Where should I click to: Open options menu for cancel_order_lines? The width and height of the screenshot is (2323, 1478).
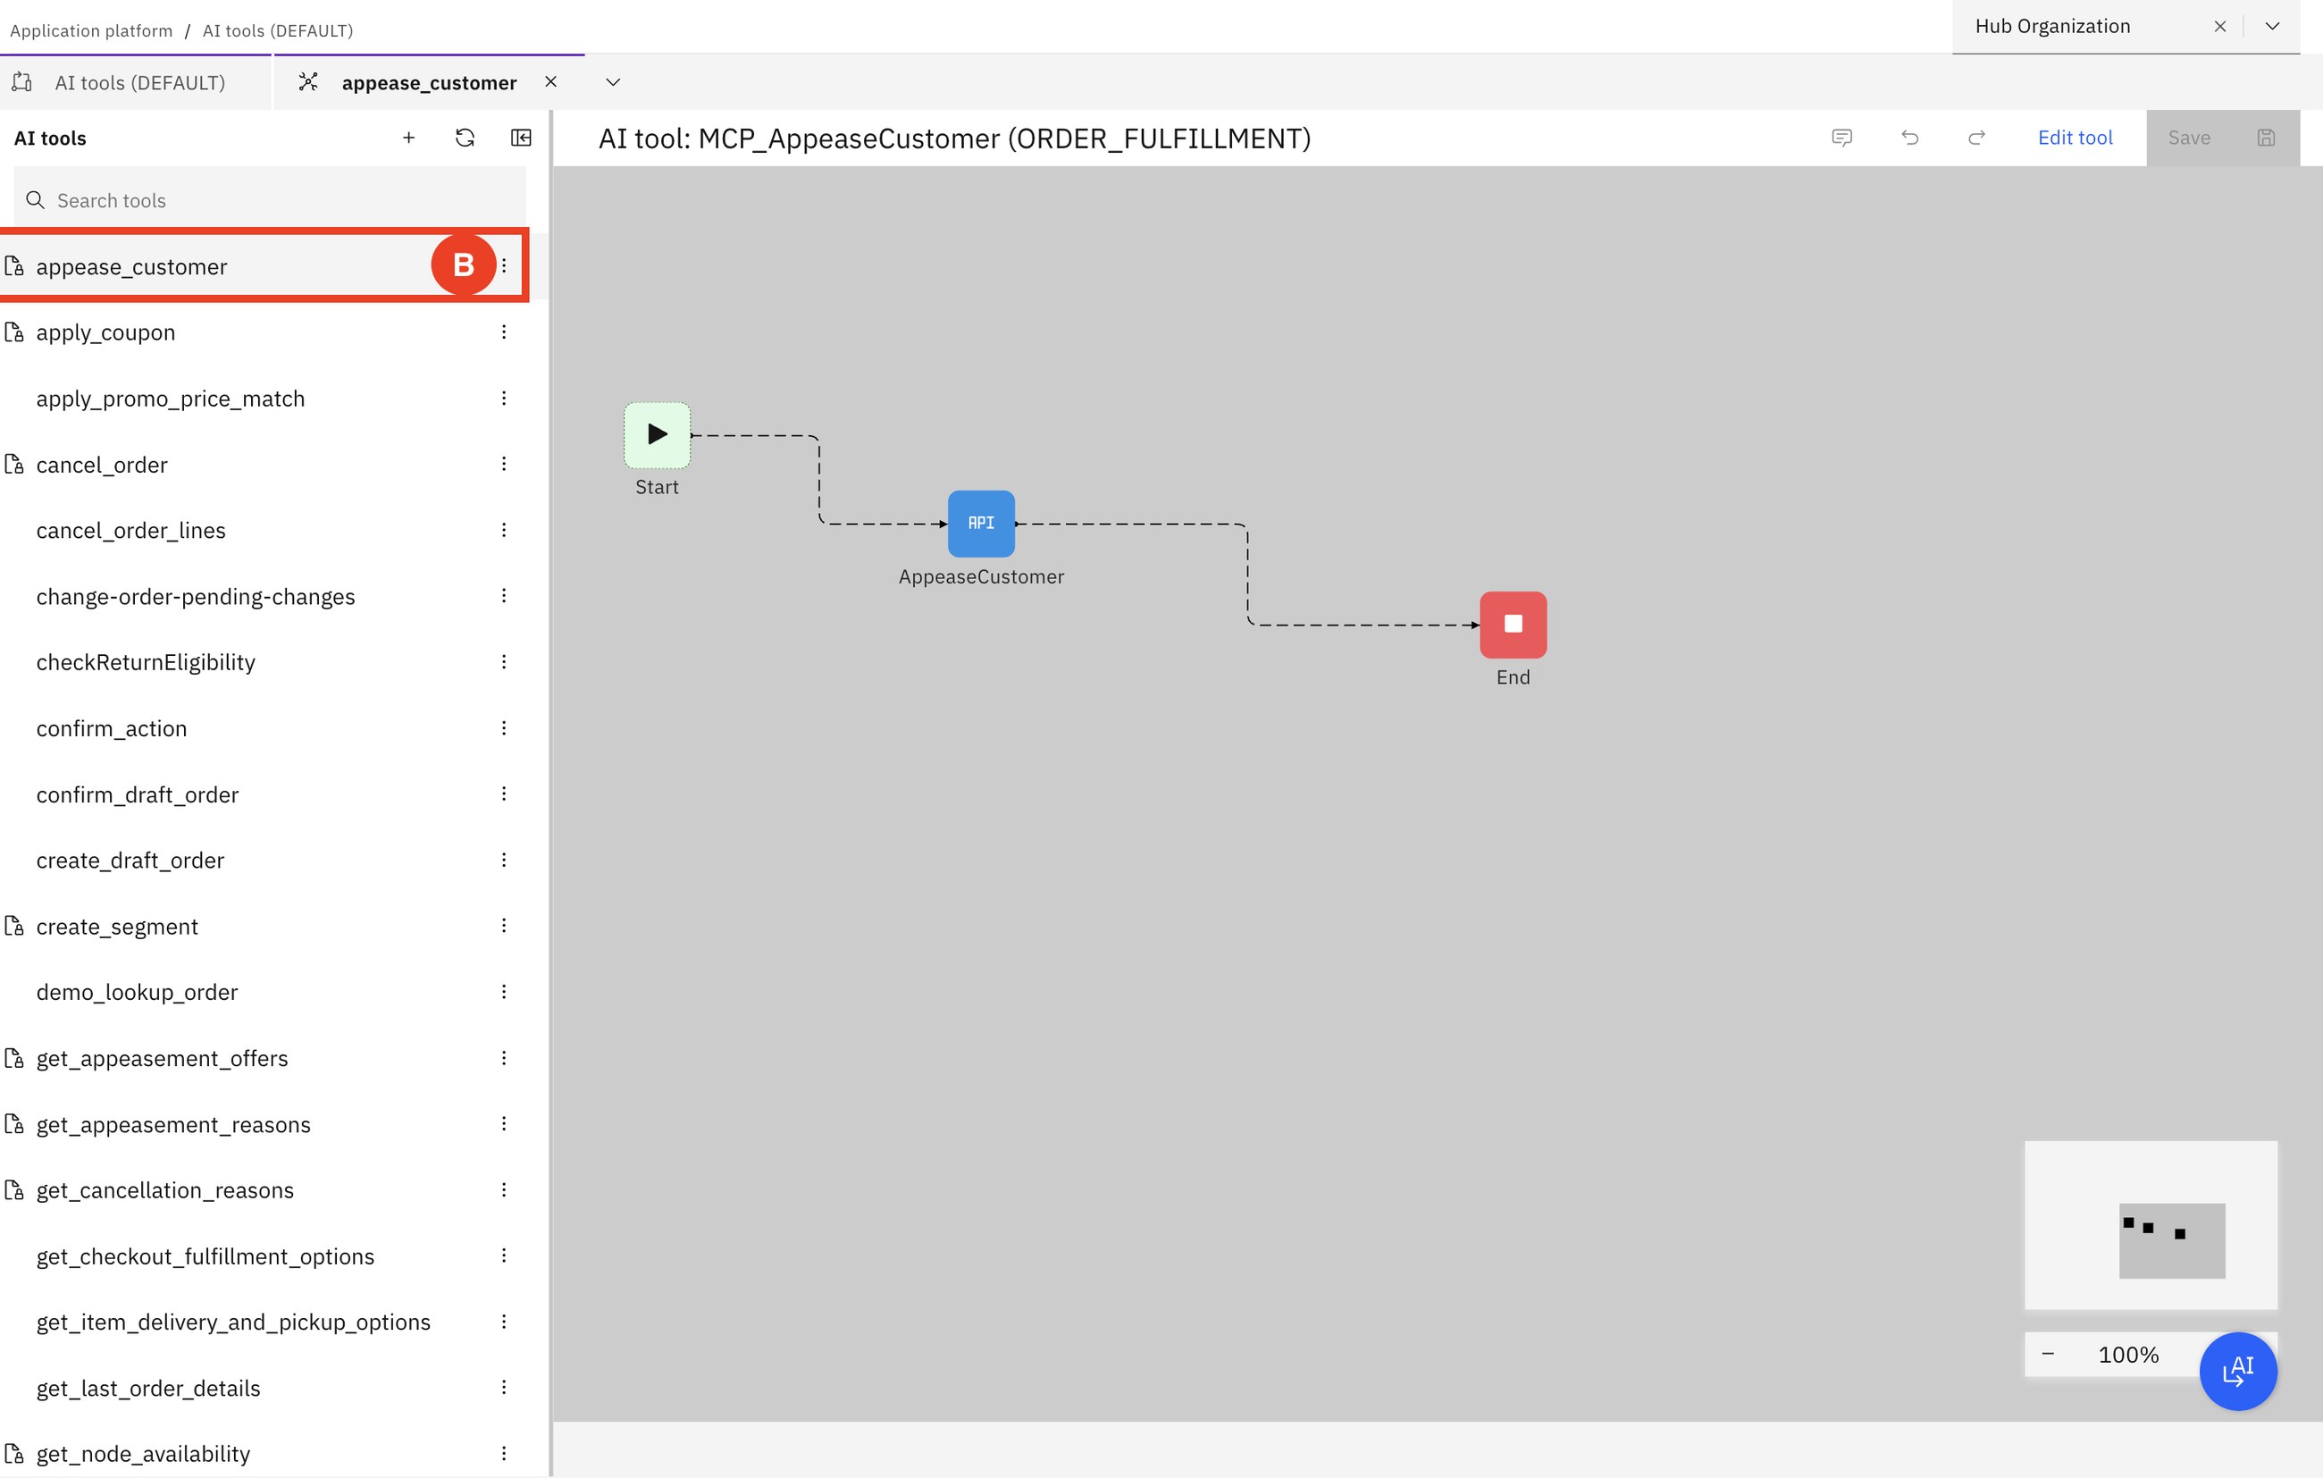(504, 530)
